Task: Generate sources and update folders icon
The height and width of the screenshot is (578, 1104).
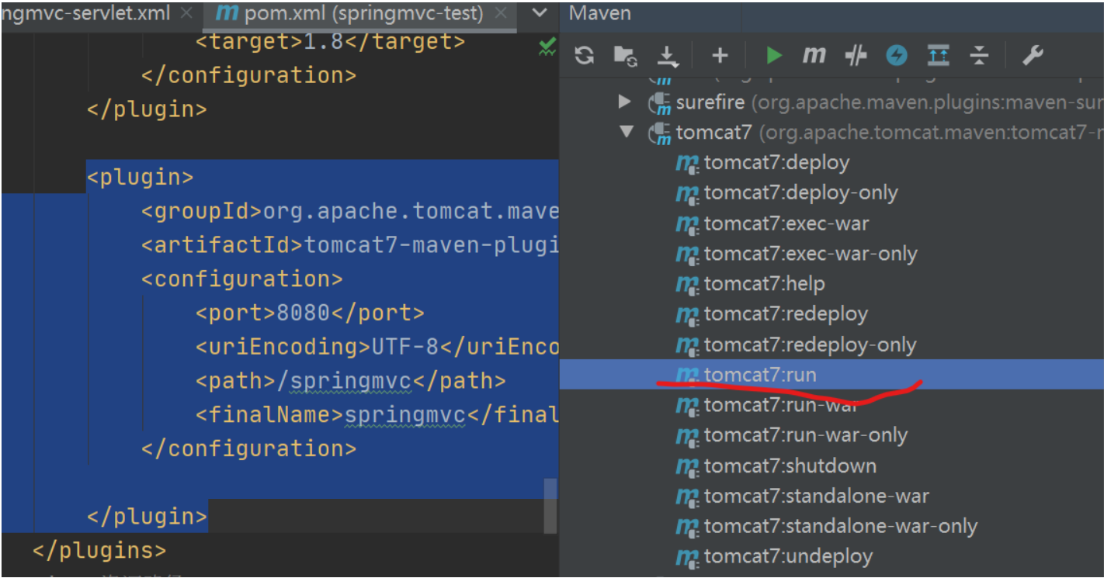Action: click(625, 55)
